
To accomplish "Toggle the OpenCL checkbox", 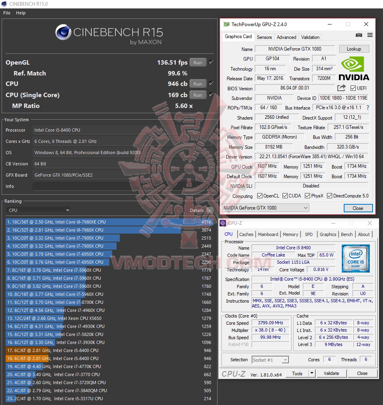I will [x=260, y=196].
